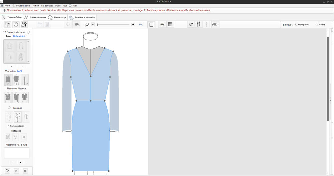
Task: Select the profile view icon marked P
Action: tap(25, 80)
